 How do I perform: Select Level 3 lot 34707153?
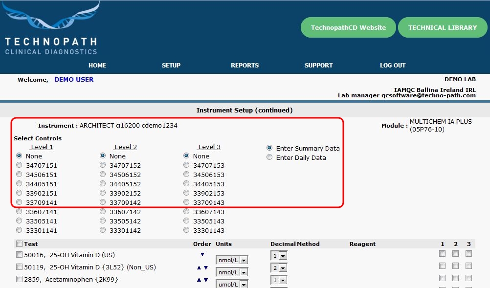point(186,165)
